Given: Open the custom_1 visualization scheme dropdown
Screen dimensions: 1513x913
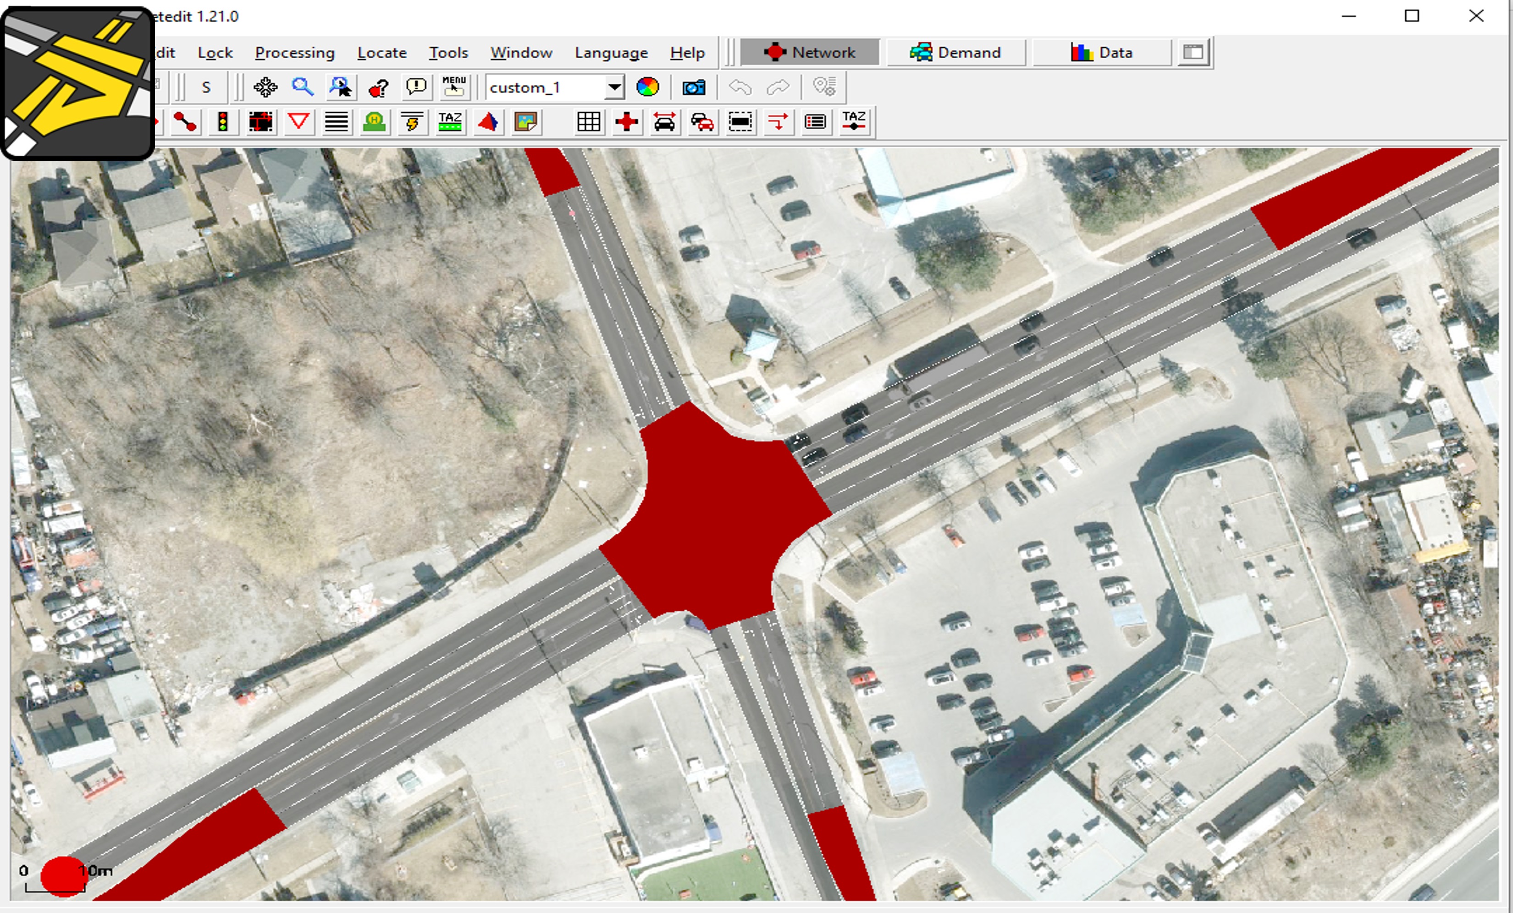Looking at the screenshot, I should (x=613, y=87).
